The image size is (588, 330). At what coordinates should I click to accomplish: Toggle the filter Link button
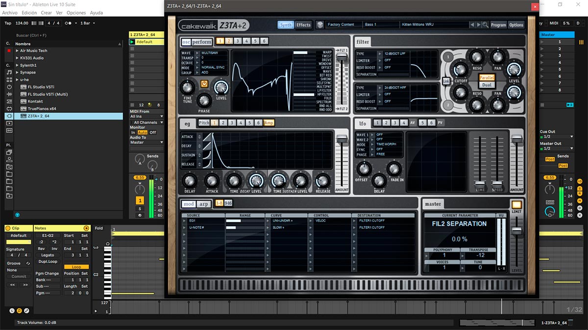click(x=446, y=81)
